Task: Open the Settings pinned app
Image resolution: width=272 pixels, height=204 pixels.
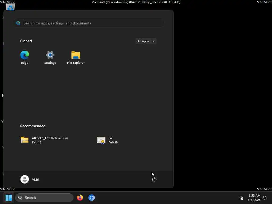Action: click(50, 57)
